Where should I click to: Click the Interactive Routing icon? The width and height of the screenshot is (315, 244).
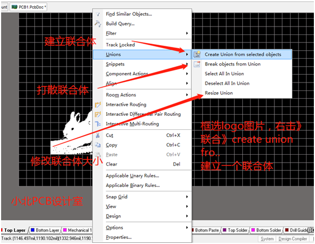[98, 104]
